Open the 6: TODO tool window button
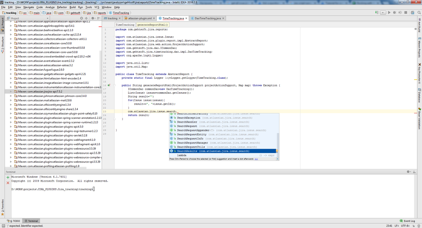422x228 pixels. click(x=14, y=221)
